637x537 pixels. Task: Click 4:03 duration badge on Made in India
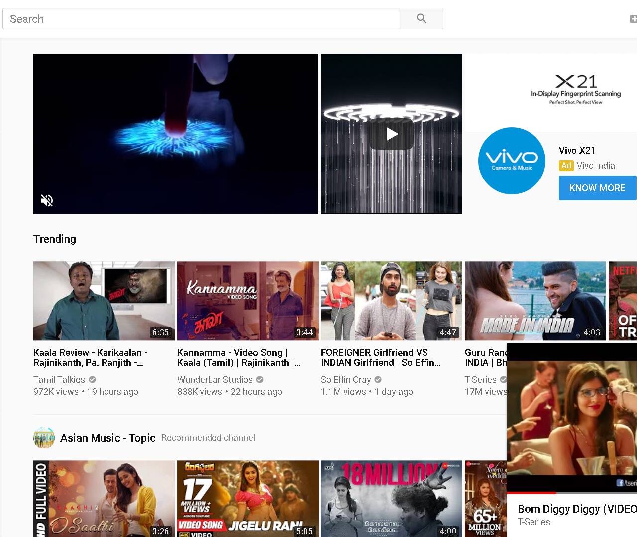(592, 332)
